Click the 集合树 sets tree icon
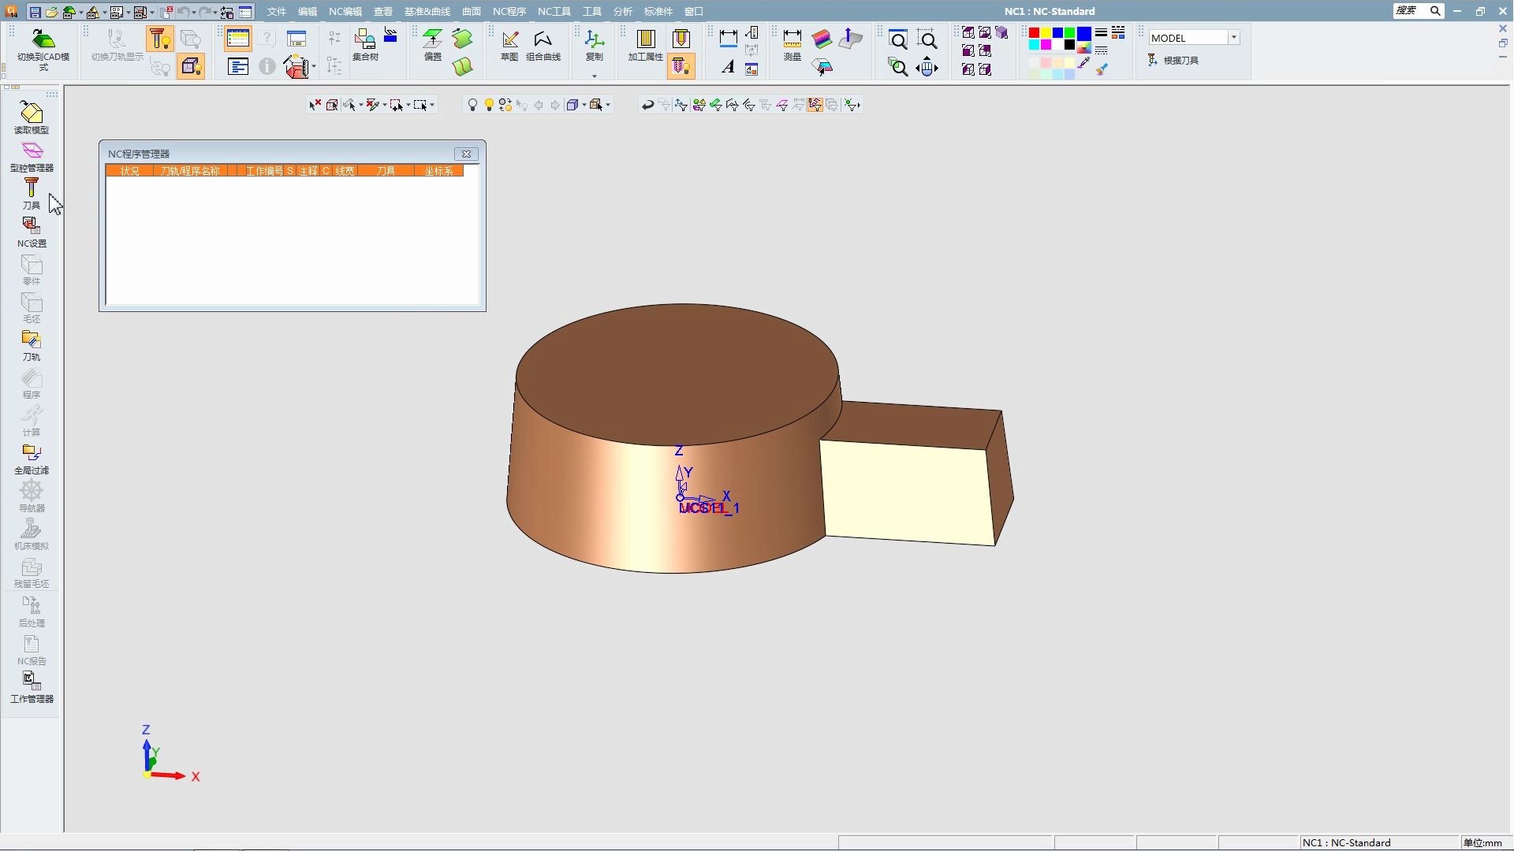Image resolution: width=1514 pixels, height=851 pixels. (365, 39)
